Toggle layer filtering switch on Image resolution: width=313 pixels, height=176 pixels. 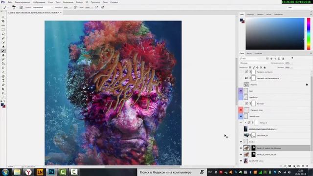coord(292,58)
